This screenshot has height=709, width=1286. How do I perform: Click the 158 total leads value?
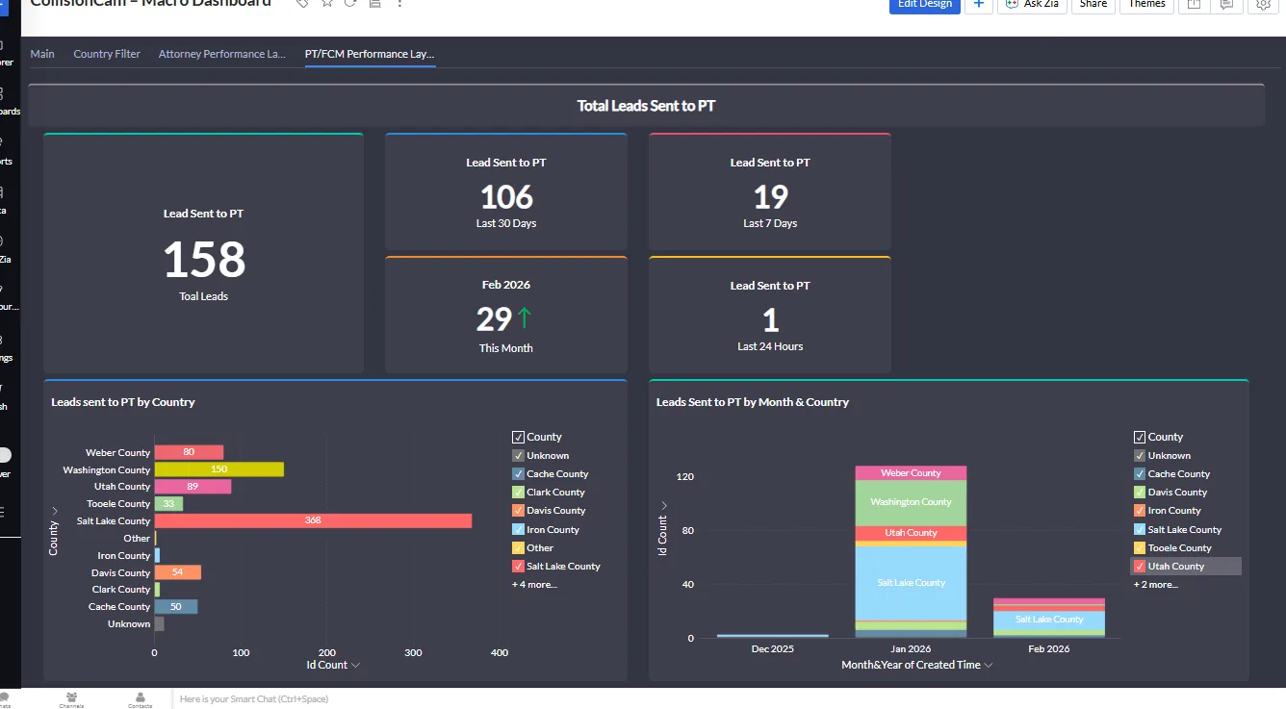point(204,259)
